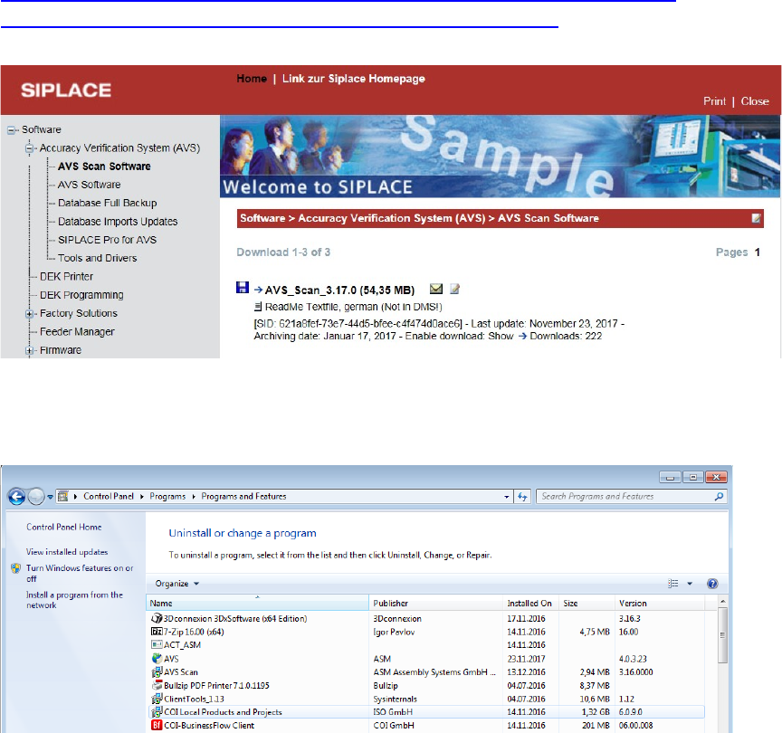Open the address bar history dropdown

pyautogui.click(x=506, y=497)
